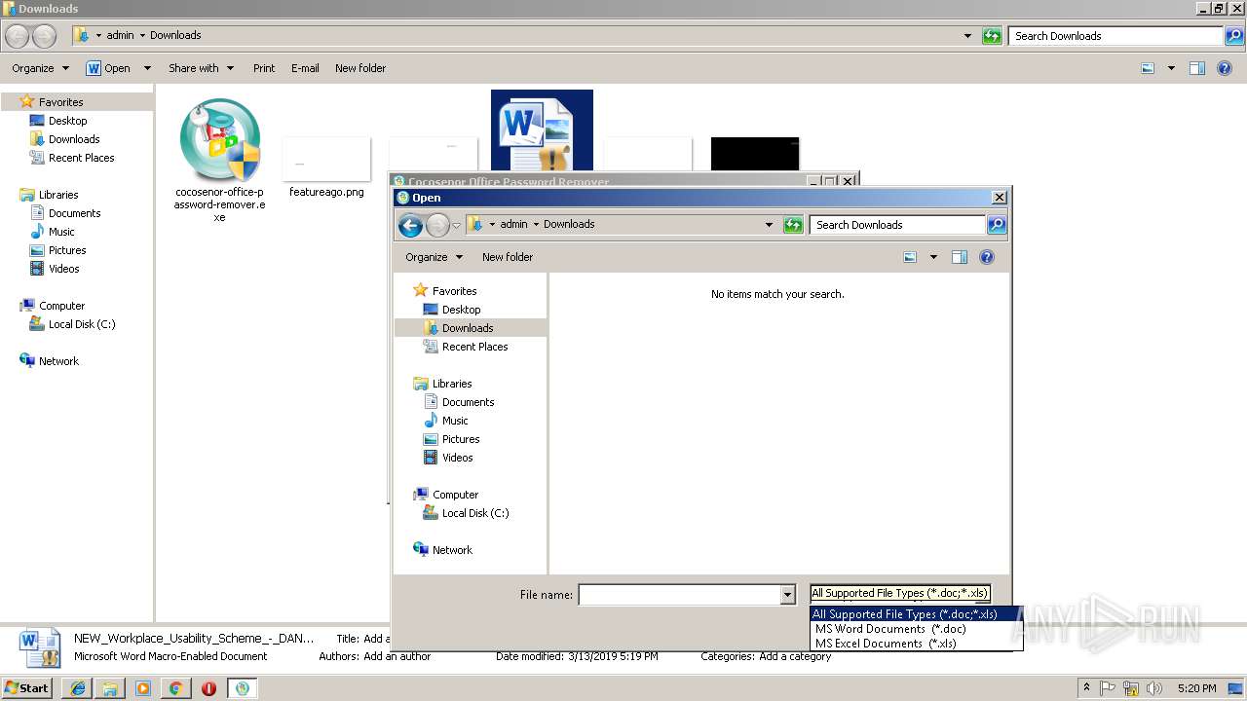Viewport: 1247px width, 701px height.
Task: Refresh the Open dialog folder view
Action: tap(793, 225)
